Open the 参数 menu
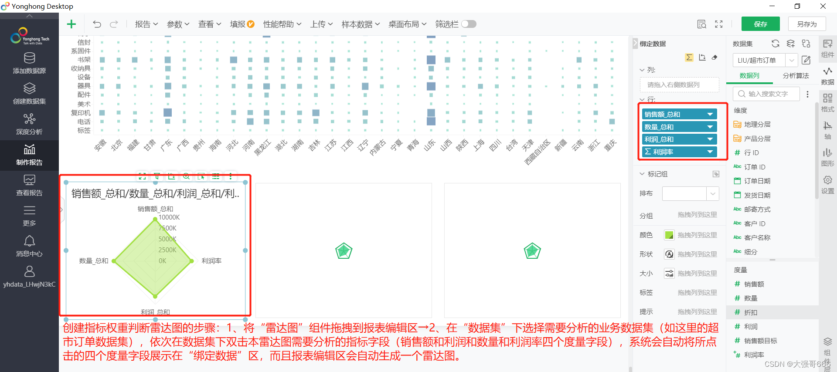The width and height of the screenshot is (837, 372). click(x=178, y=24)
